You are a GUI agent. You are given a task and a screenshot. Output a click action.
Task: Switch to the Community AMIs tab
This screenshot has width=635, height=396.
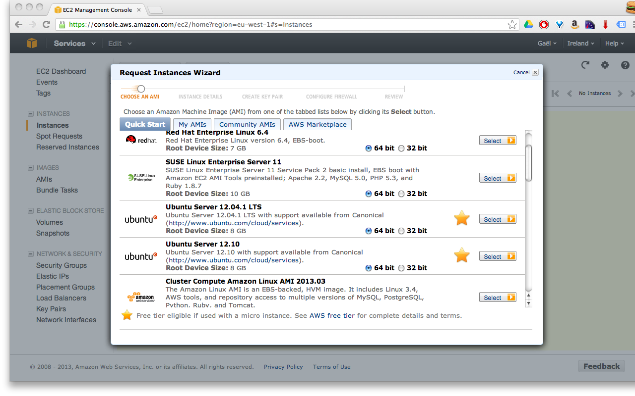tap(247, 124)
